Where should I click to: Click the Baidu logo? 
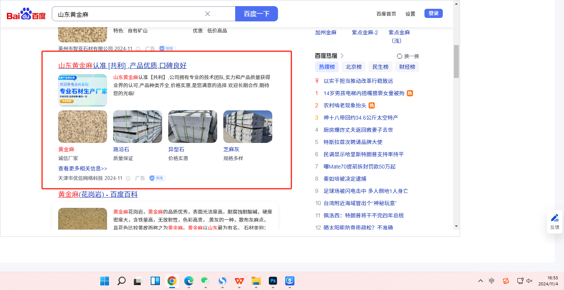coord(26,14)
